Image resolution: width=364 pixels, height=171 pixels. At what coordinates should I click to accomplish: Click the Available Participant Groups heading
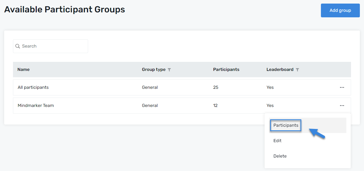coord(65,9)
